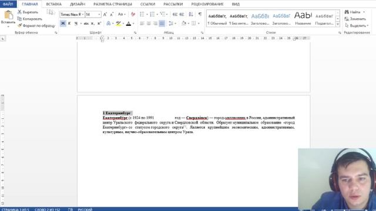The height and width of the screenshot is (211, 376).
Task: Select the Название style
Action: (303, 19)
